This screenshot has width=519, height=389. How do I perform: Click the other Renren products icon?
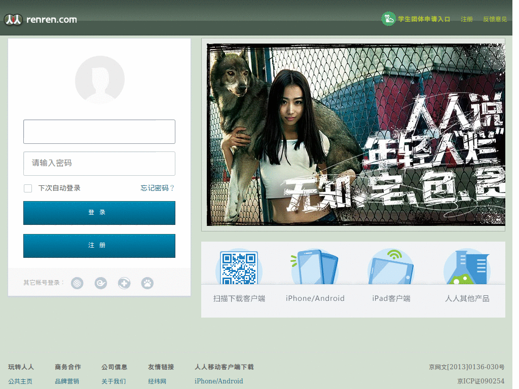pos(467,267)
